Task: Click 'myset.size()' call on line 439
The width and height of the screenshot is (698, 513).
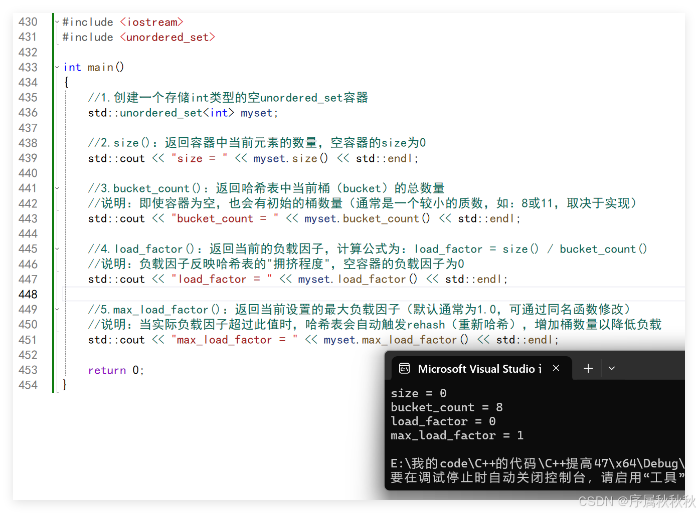Action: pyautogui.click(x=291, y=159)
